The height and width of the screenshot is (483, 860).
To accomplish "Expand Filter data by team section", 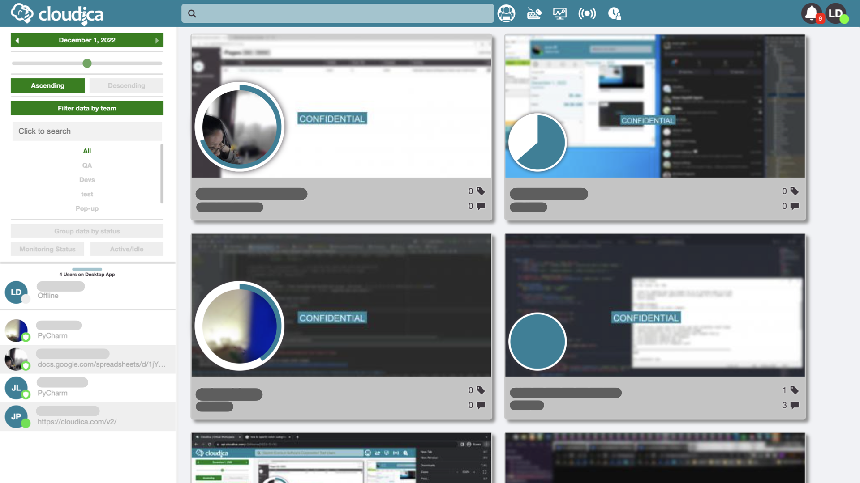I will click(87, 108).
